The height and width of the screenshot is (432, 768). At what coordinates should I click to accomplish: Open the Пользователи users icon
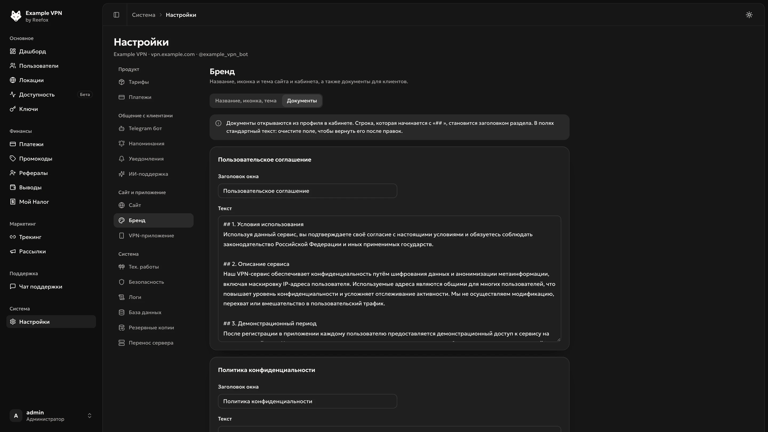pos(13,66)
